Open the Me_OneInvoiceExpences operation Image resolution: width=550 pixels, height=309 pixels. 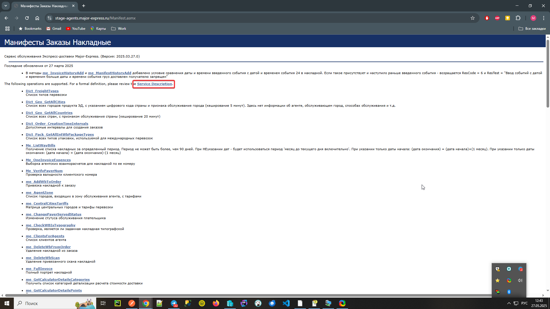click(x=48, y=160)
